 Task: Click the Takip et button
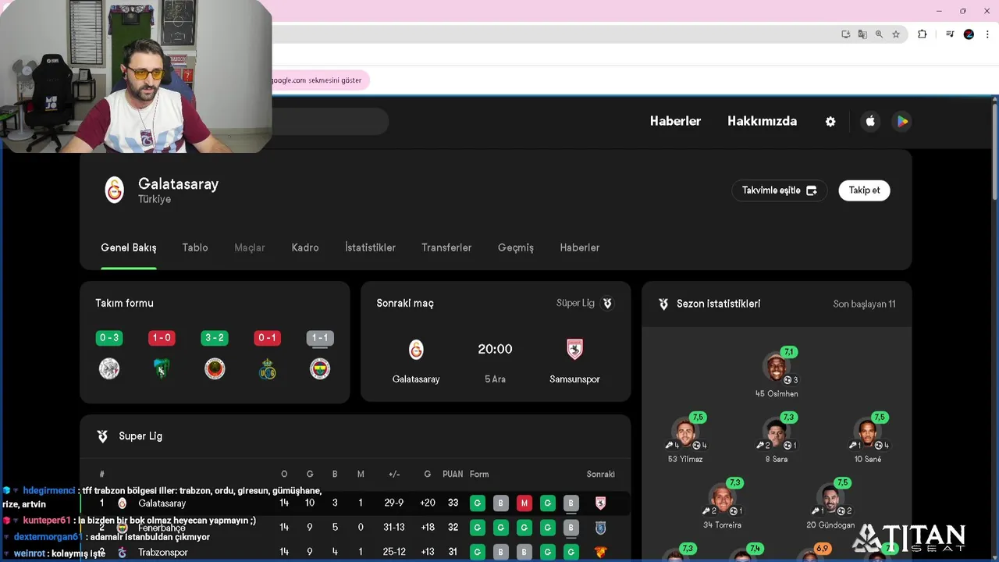coord(864,190)
